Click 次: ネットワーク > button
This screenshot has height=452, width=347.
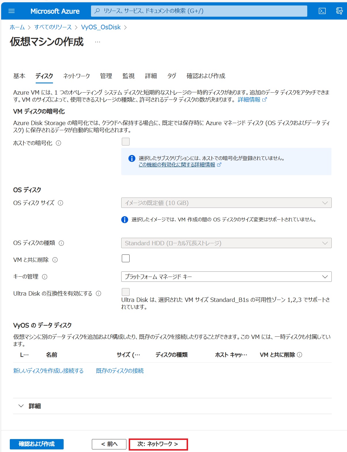point(158,444)
